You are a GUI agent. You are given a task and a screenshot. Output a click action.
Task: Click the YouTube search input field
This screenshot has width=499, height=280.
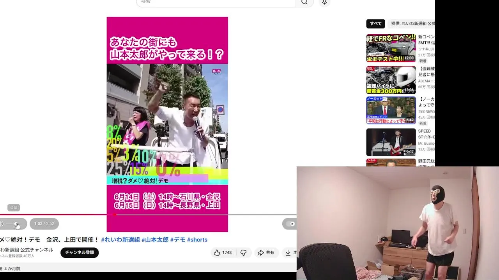click(216, 2)
